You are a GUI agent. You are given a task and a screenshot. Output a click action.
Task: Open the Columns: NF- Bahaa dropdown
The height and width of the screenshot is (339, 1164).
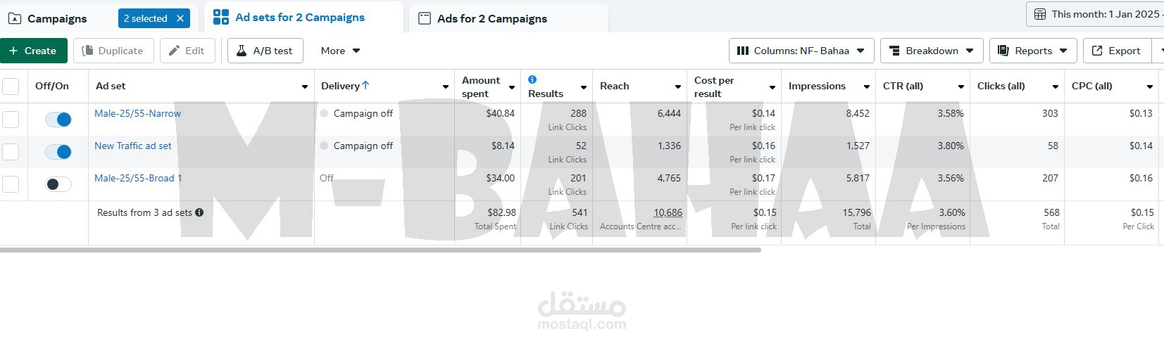[x=801, y=51]
